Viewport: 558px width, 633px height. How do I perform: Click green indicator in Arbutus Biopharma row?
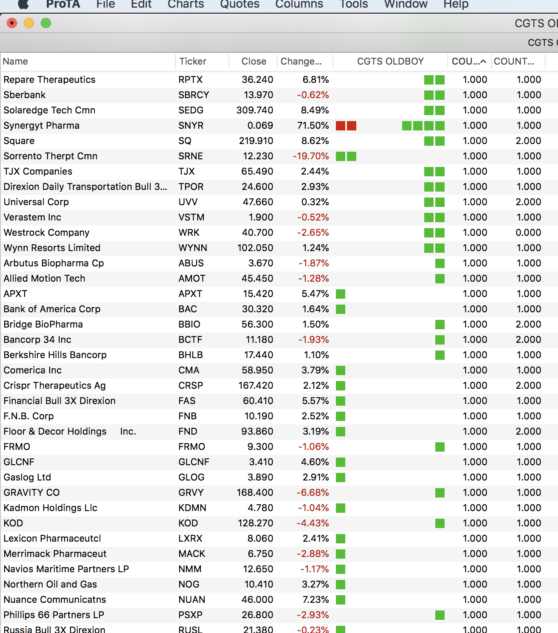[x=440, y=263]
